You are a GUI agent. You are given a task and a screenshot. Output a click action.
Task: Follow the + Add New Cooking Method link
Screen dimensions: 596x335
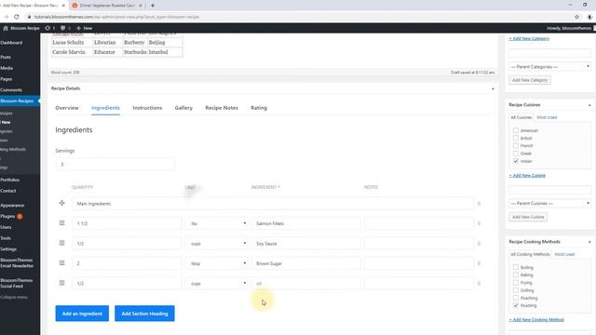tap(536, 320)
